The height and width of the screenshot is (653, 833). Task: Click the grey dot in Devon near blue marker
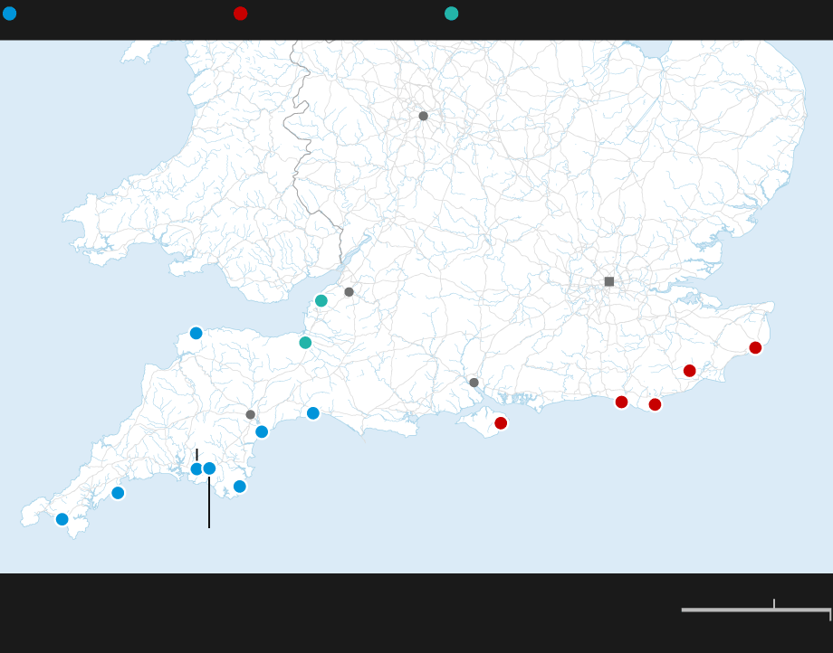pyautogui.click(x=251, y=414)
